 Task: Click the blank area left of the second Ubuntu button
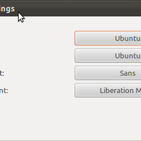point(37,56)
